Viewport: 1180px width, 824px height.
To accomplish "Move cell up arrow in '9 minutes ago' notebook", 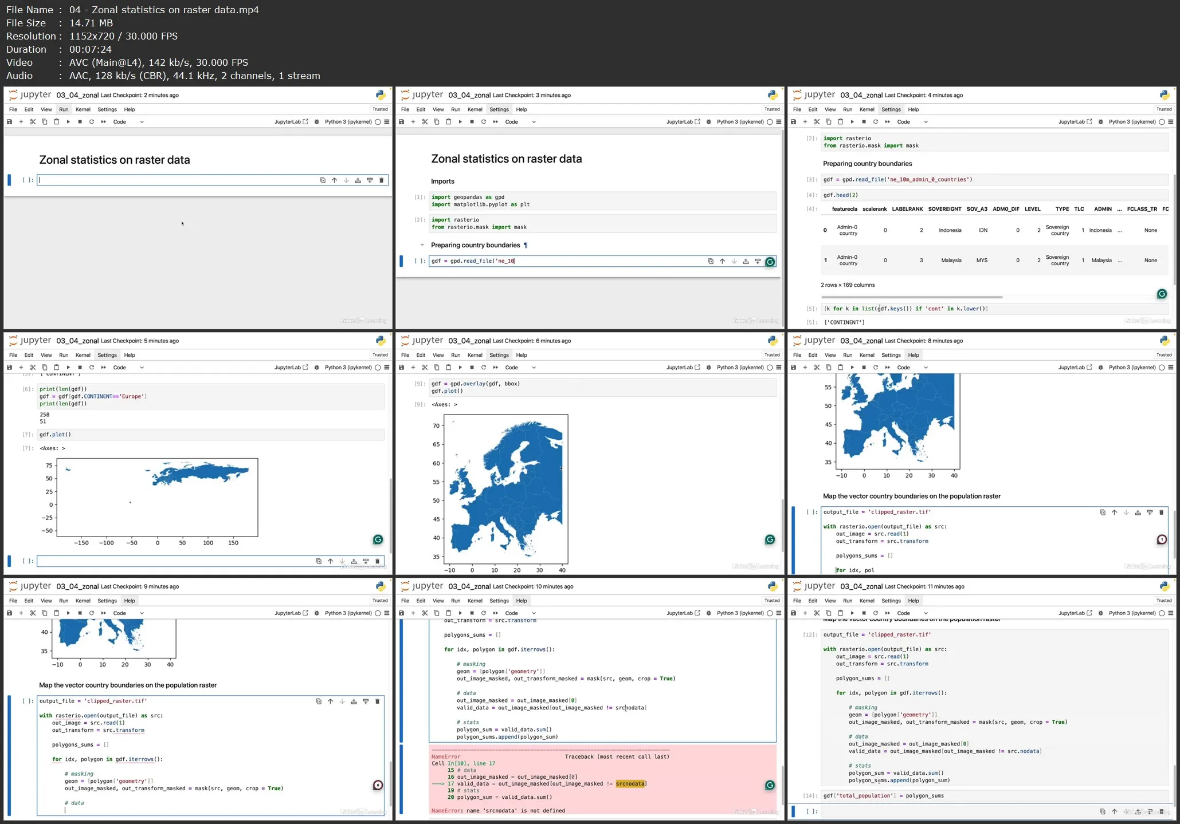I will 330,701.
